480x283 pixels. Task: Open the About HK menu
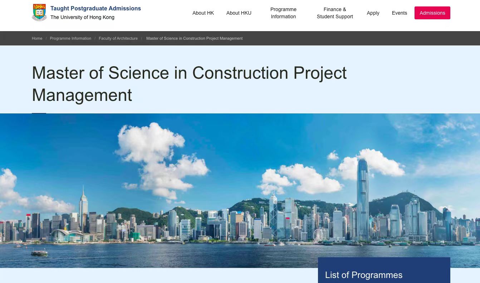coord(203,13)
